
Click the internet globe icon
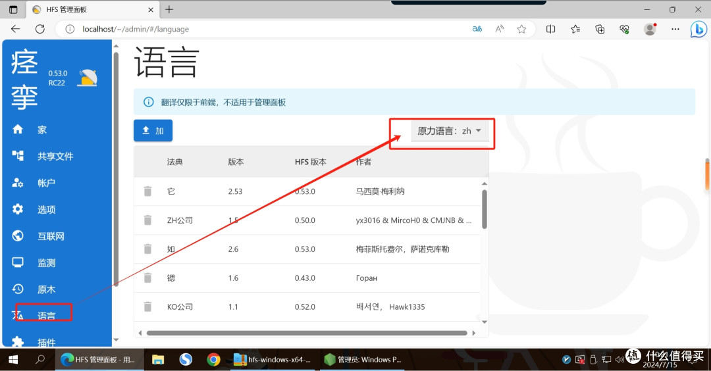pos(18,235)
